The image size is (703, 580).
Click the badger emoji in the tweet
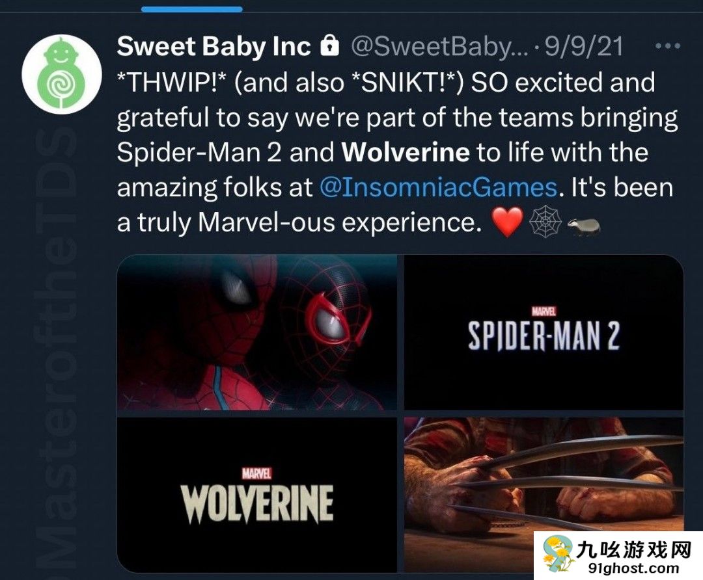click(584, 224)
